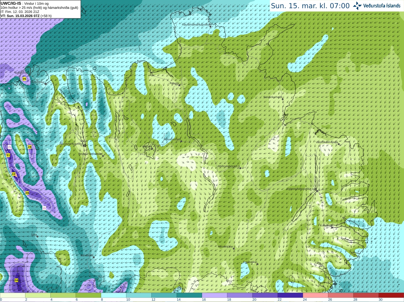This screenshot has height=302, width=404.
Task: Click the yellow 30 maximum gust marker
Action: (x=16, y=280)
